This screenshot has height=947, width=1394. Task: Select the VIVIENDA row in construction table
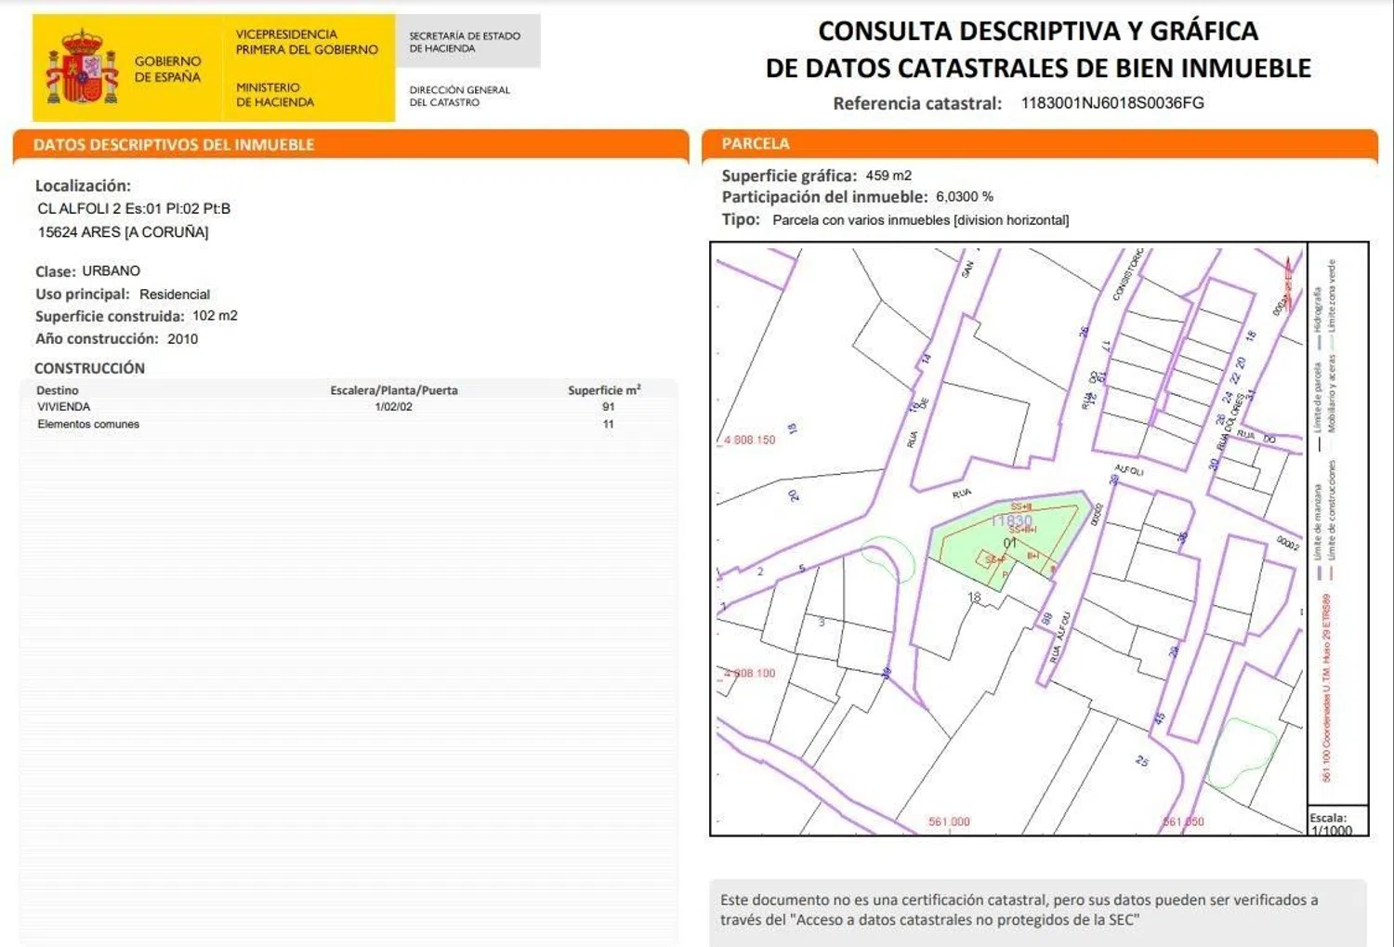tap(64, 407)
